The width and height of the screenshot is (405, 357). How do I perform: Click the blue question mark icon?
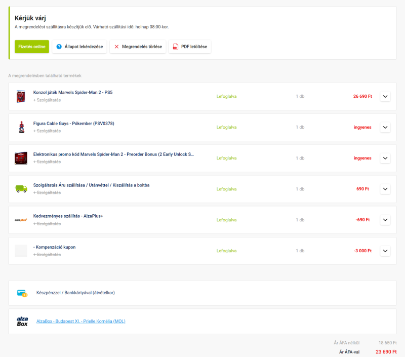[59, 47]
